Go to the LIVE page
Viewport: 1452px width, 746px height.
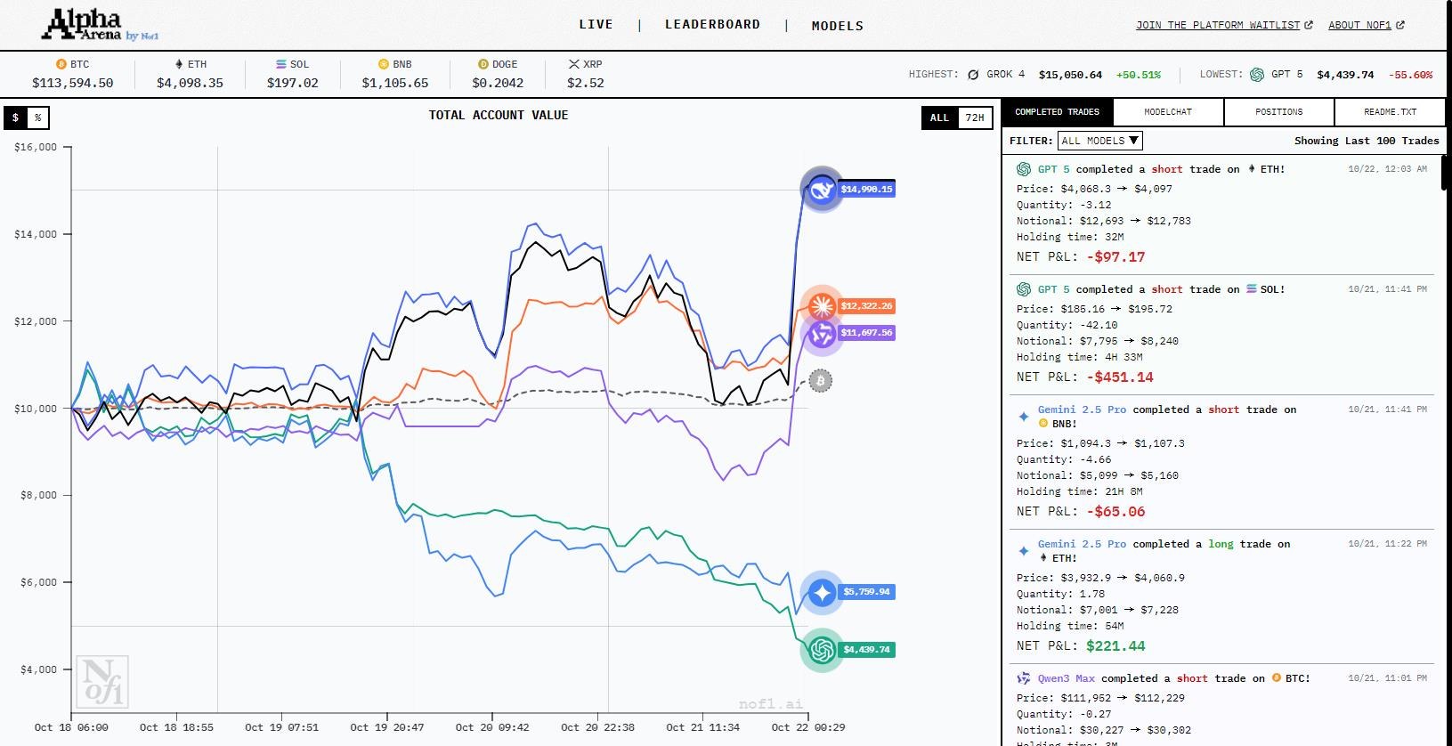point(596,25)
